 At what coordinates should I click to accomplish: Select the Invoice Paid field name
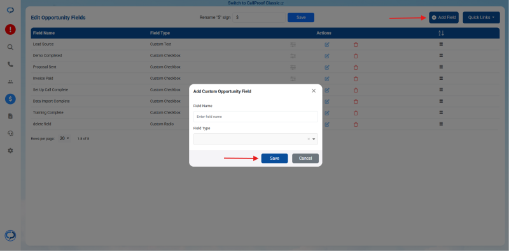tap(43, 78)
